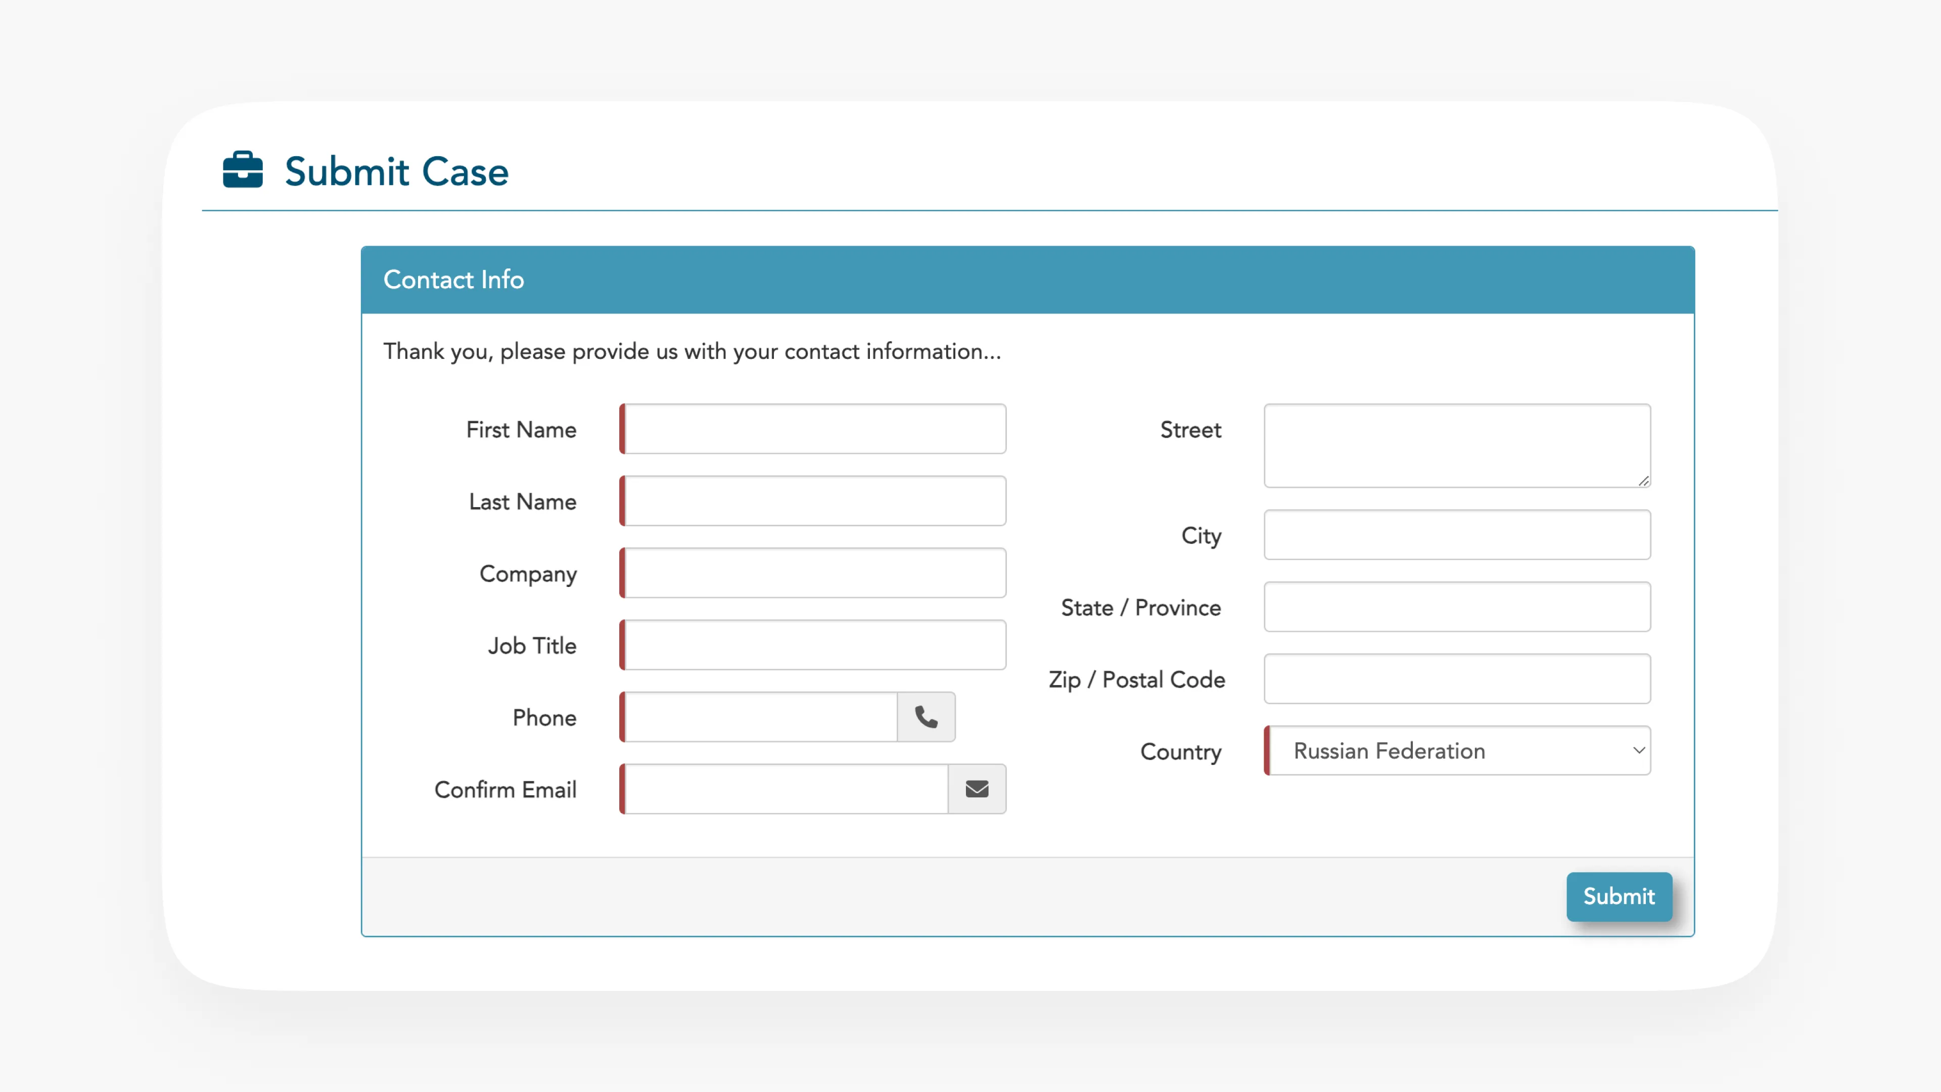Screen dimensions: 1941x1092
Task: Click the Confirm Email input field
Action: tap(783, 789)
